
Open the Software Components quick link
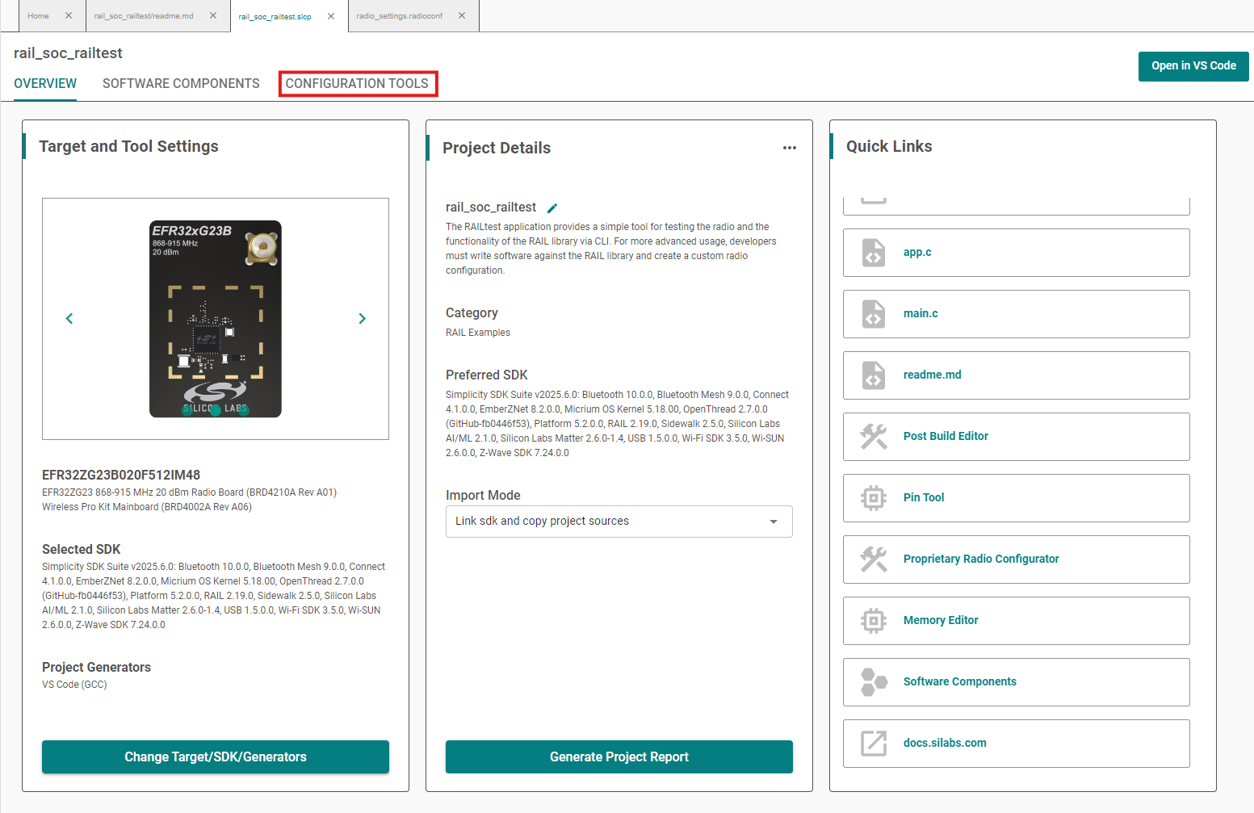tap(959, 681)
